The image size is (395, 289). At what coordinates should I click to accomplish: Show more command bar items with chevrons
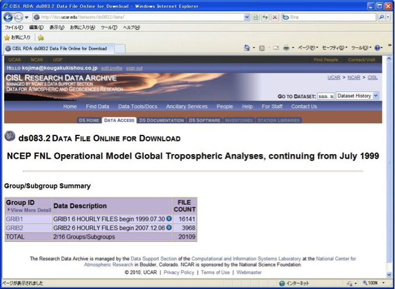coord(389,45)
